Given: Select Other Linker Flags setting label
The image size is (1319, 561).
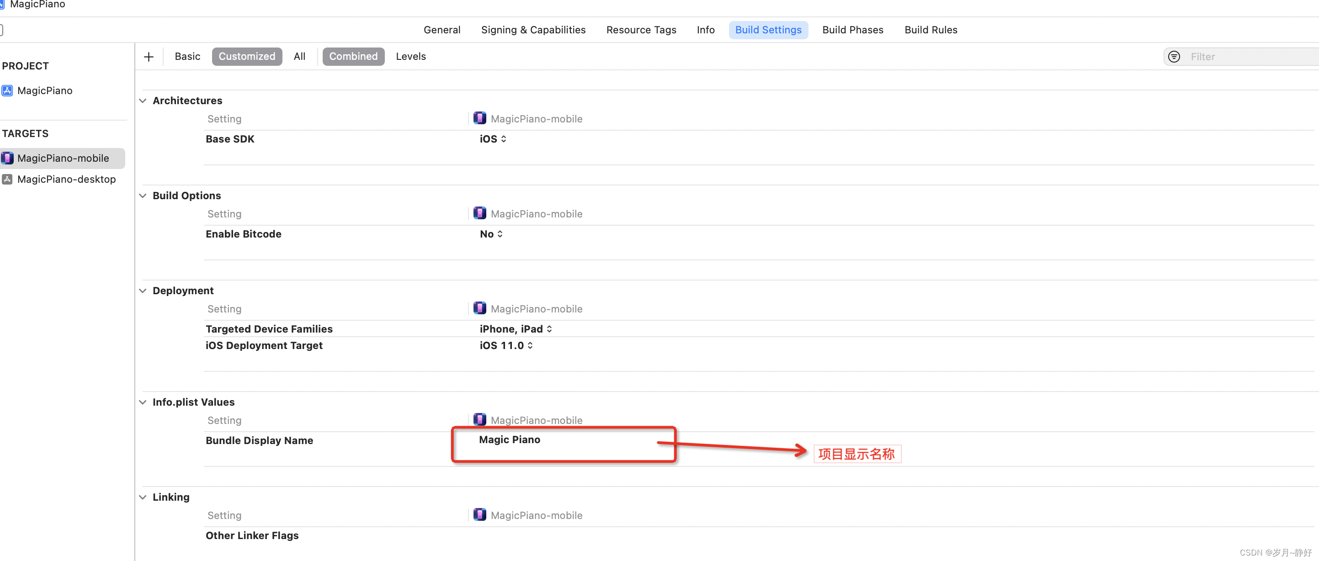Looking at the screenshot, I should (x=252, y=535).
